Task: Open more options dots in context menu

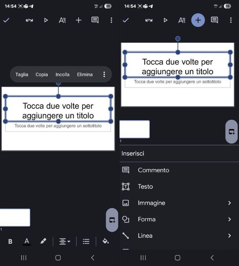Action: click(x=104, y=74)
